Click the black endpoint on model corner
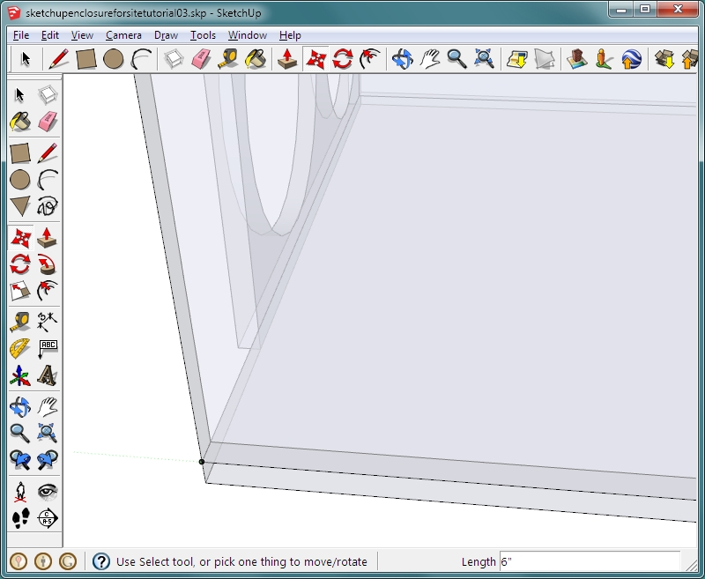 point(202,462)
